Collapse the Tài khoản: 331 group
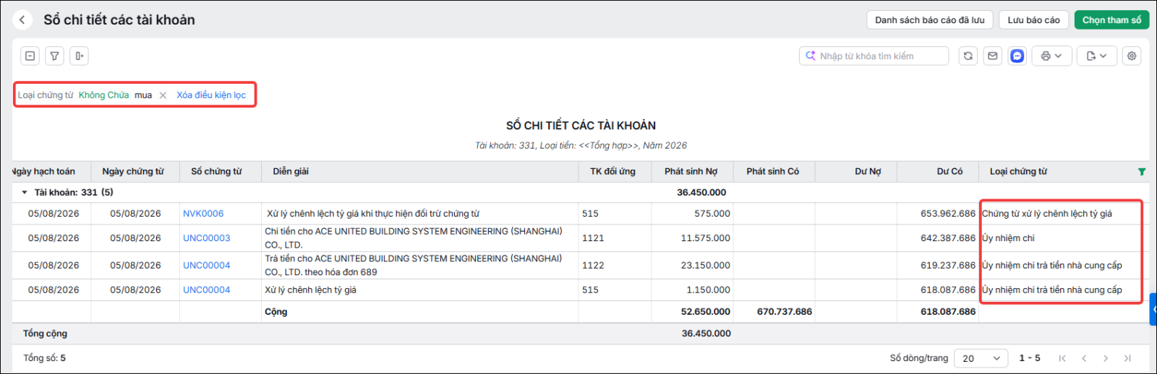Viewport: 1157px width, 374px height. (x=25, y=193)
